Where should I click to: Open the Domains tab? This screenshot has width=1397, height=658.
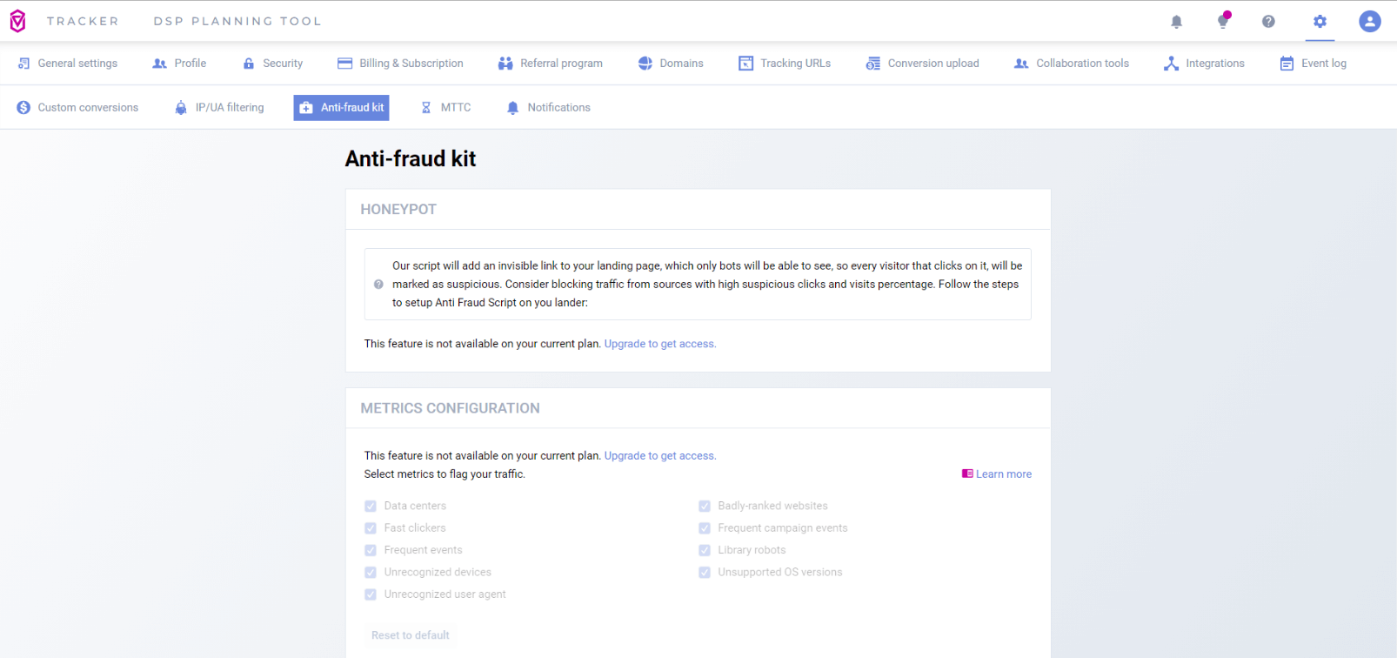point(672,64)
